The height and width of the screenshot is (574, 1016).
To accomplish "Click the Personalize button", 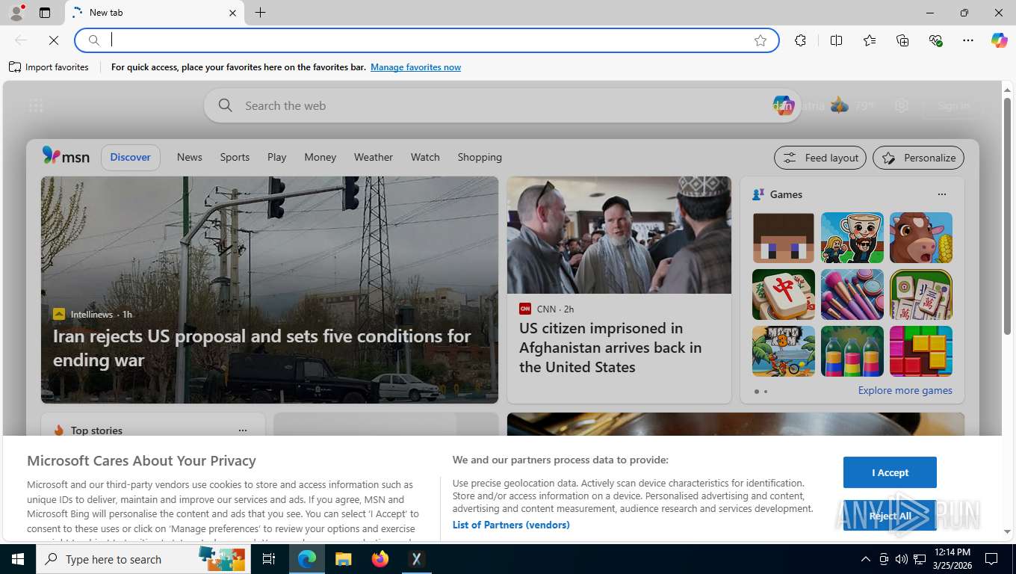I will (x=918, y=158).
